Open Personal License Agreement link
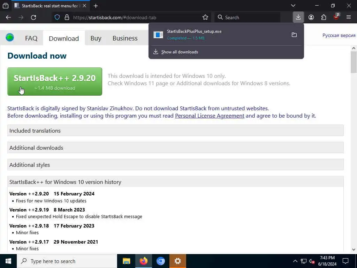This screenshot has height=268, width=357. point(210,116)
